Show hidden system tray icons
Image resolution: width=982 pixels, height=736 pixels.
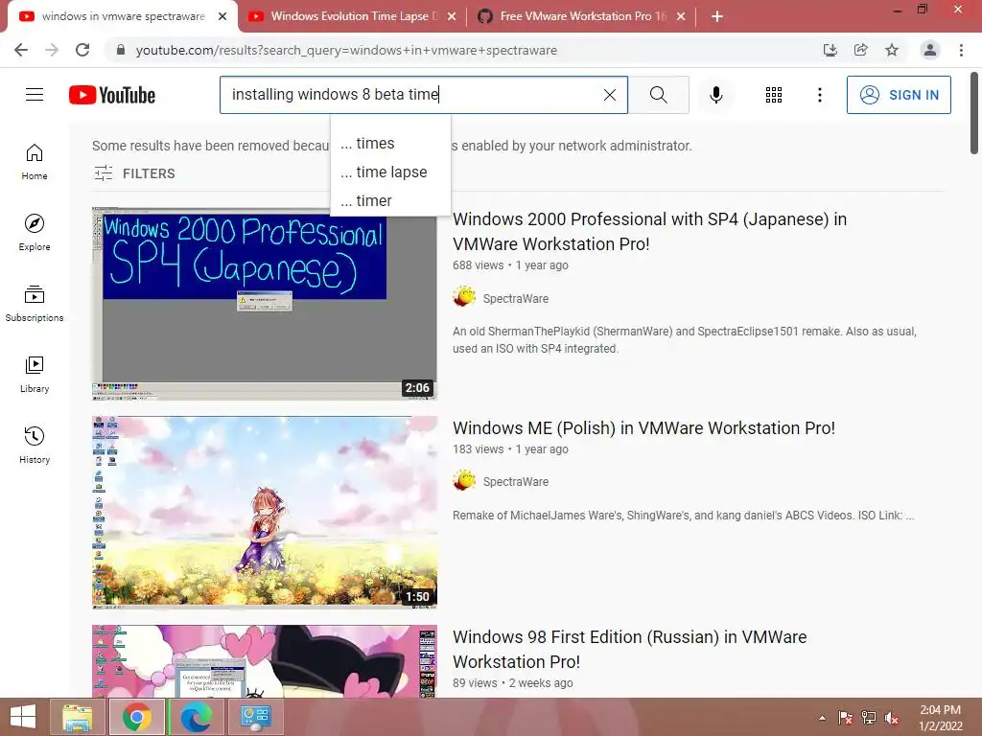pos(822,718)
